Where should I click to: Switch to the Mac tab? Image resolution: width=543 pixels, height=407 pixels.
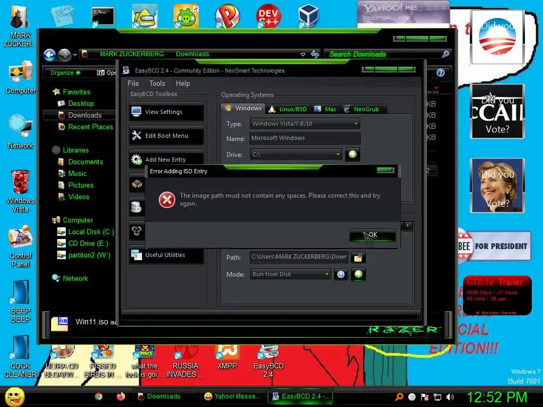tap(325, 109)
